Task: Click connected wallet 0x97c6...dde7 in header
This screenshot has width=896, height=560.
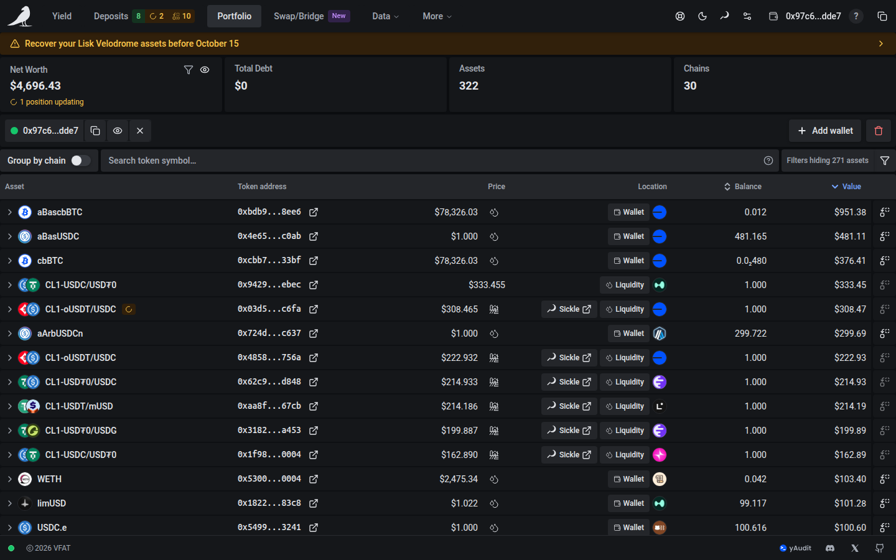Action: coord(806,16)
